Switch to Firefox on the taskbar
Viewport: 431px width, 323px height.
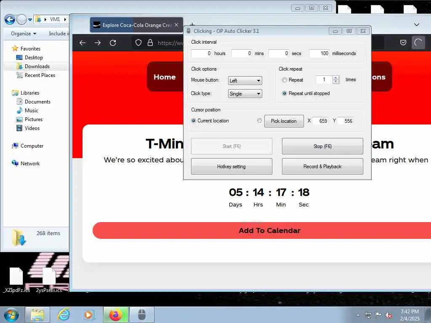(116, 315)
